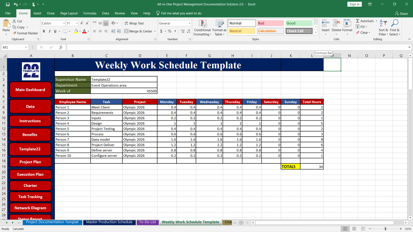
Task: Click Increase Decimal icon
Action: coord(183,31)
